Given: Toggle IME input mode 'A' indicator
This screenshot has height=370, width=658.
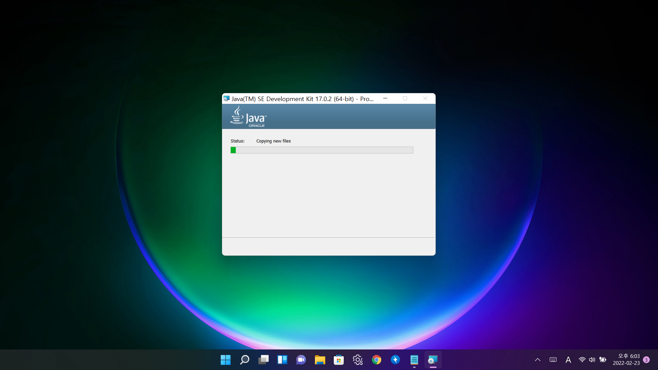Looking at the screenshot, I should 568,360.
